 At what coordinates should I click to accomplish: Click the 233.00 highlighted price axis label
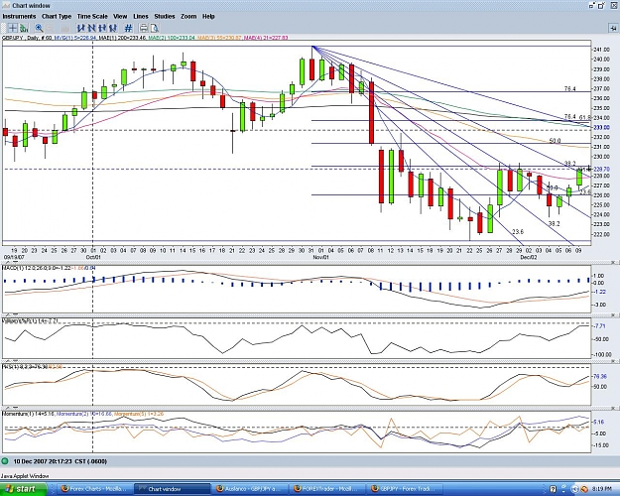coord(601,127)
